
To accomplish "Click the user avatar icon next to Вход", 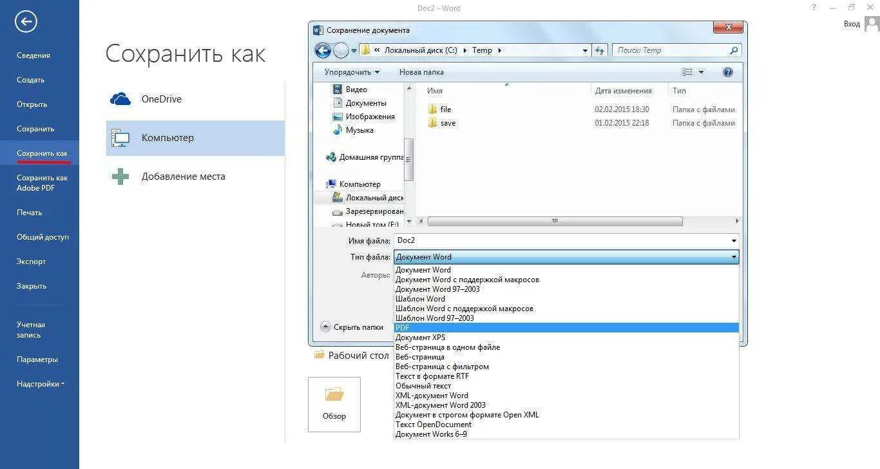I will click(x=872, y=24).
